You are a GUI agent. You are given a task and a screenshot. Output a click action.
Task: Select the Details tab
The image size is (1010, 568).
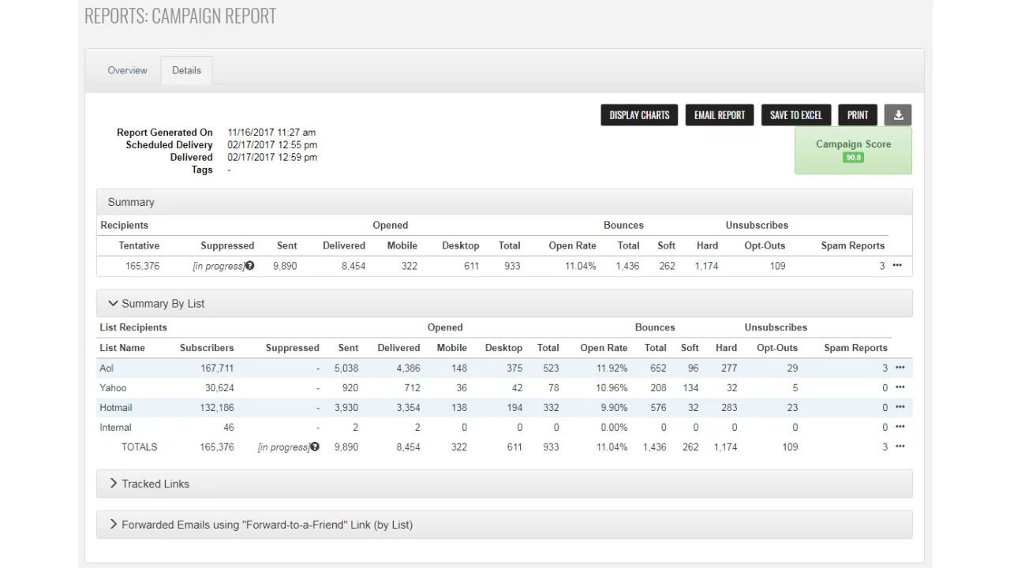[x=186, y=70]
